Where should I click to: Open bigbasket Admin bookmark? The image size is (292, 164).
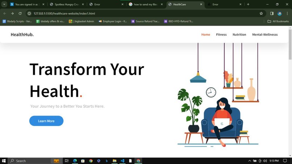[x=82, y=21]
